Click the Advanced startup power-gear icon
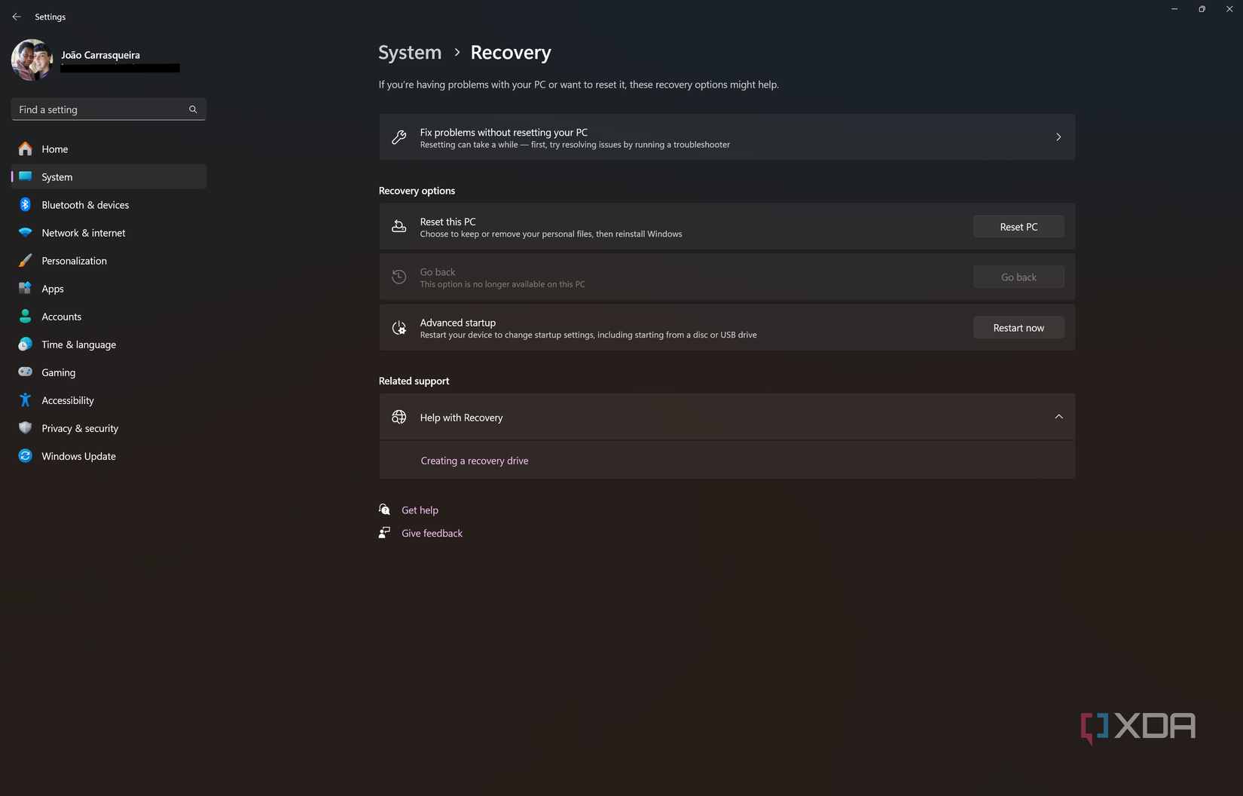 [x=399, y=327]
